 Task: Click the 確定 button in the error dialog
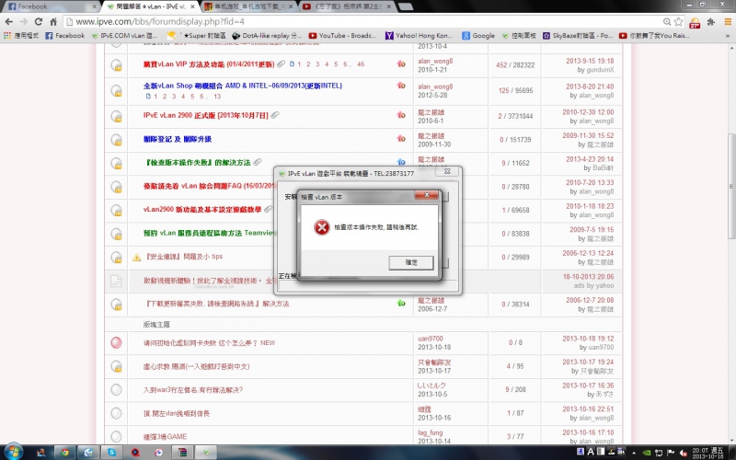click(x=410, y=262)
